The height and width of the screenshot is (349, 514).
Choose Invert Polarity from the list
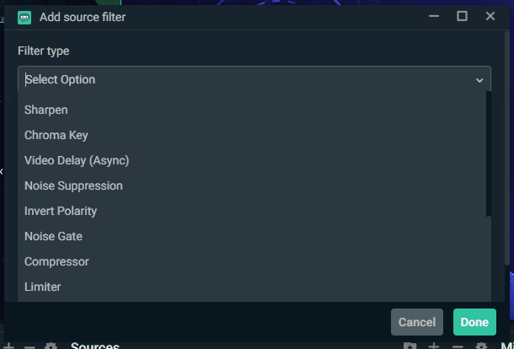(254, 211)
